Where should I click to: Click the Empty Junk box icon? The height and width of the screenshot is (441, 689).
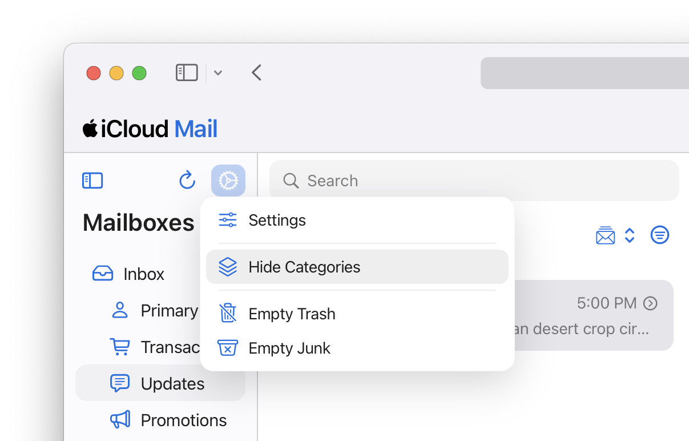(x=228, y=348)
